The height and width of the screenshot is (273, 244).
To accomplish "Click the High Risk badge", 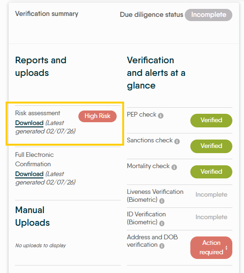I will click(x=98, y=116).
